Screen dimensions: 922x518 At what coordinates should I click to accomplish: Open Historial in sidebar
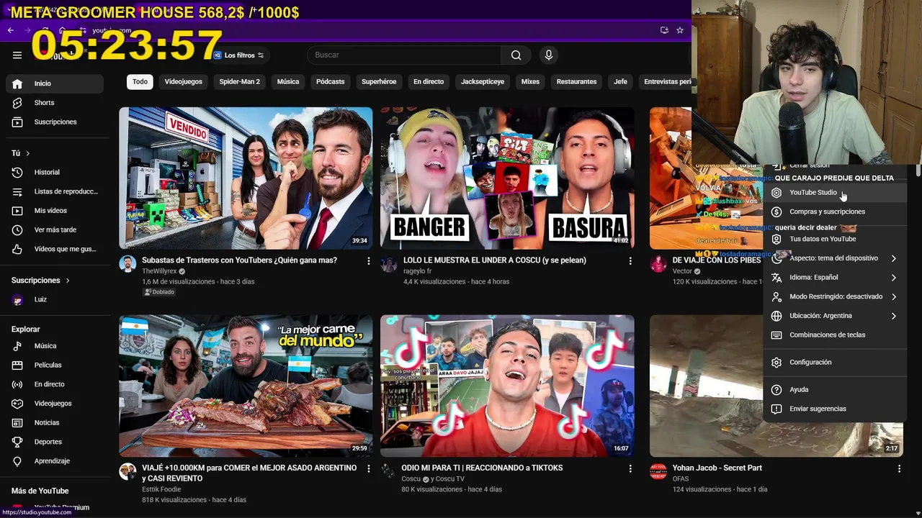[x=55, y=172]
